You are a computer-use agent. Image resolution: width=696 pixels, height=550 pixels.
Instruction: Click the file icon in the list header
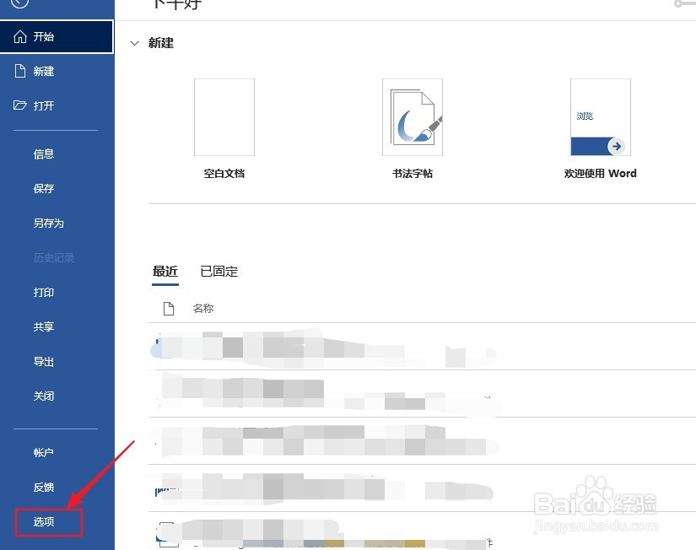[x=169, y=309]
